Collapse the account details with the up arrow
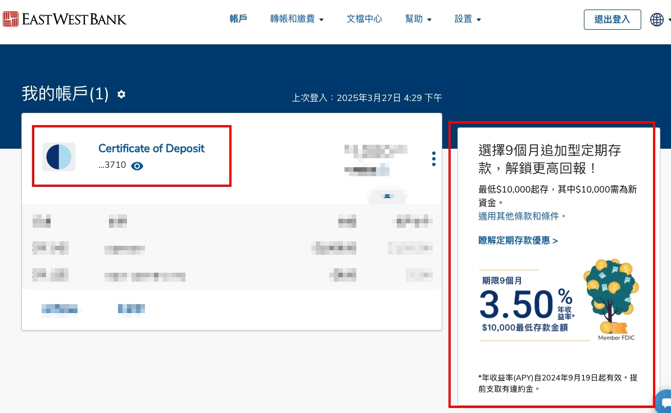This screenshot has height=413, width=671. 387,196
